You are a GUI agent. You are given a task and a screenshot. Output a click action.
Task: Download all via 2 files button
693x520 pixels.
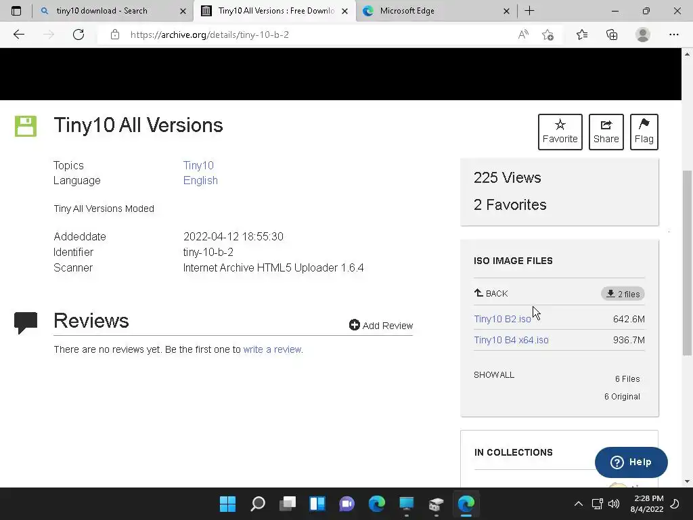click(623, 294)
